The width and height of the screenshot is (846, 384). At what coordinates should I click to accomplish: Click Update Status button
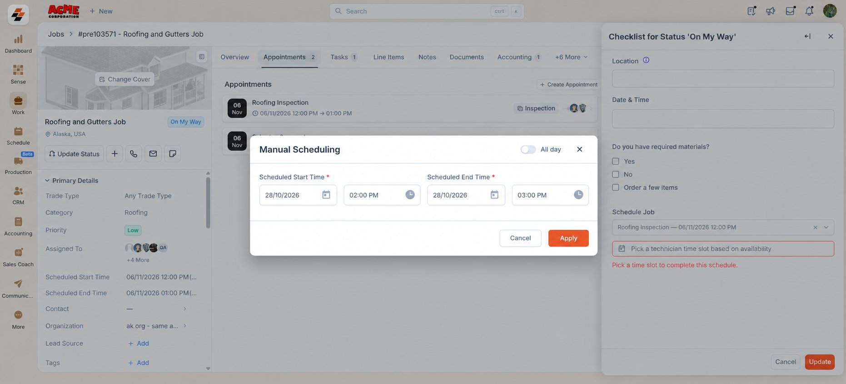(x=74, y=154)
